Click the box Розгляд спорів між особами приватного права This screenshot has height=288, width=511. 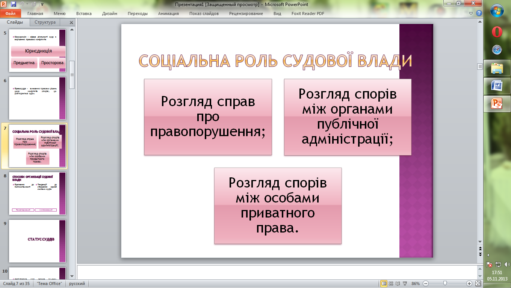pos(278,206)
